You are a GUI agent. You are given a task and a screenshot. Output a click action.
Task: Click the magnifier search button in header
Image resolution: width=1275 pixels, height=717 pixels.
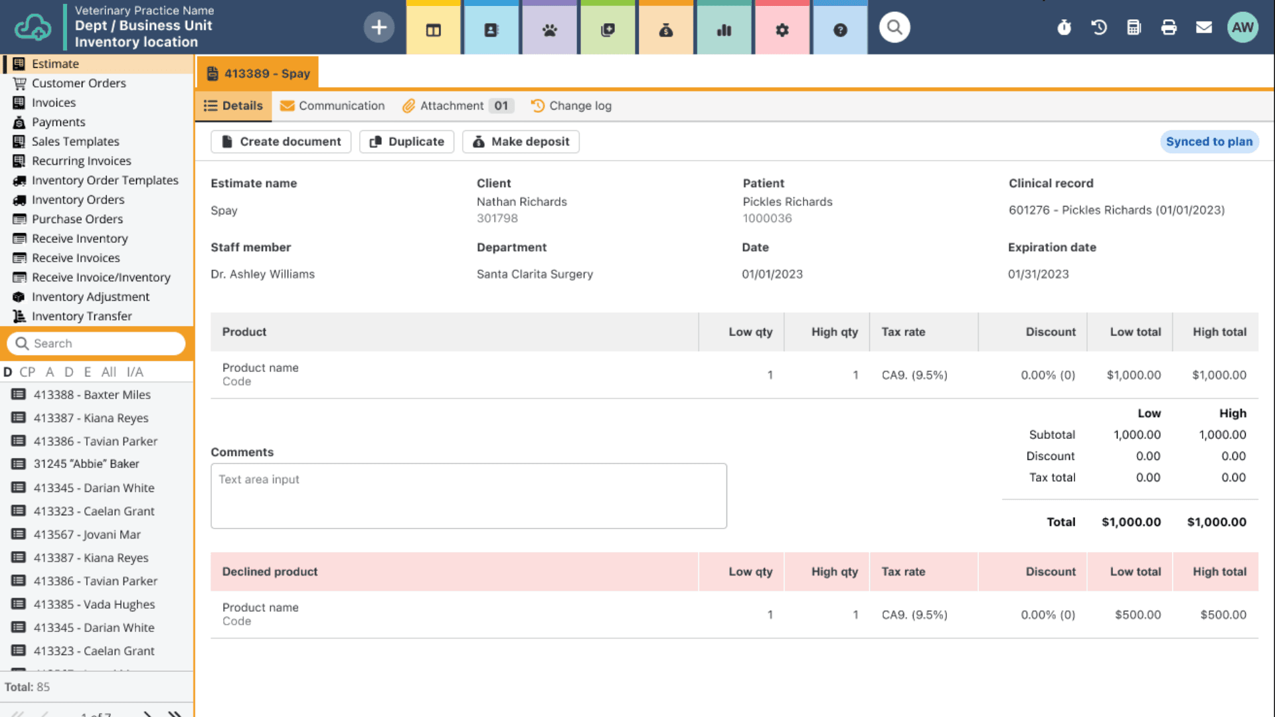894,28
